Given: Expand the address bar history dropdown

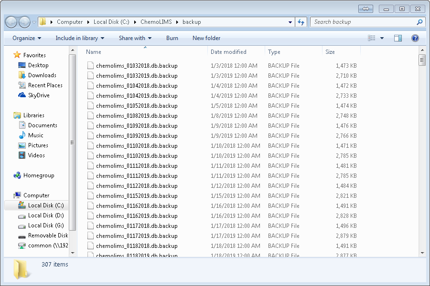Looking at the screenshot, I should tap(290, 22).
